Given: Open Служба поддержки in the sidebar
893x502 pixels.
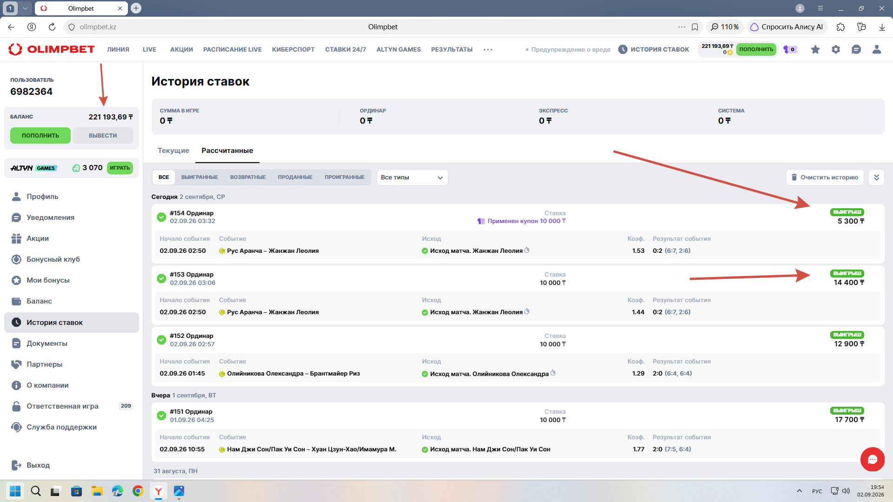Looking at the screenshot, I should pyautogui.click(x=72, y=427).
